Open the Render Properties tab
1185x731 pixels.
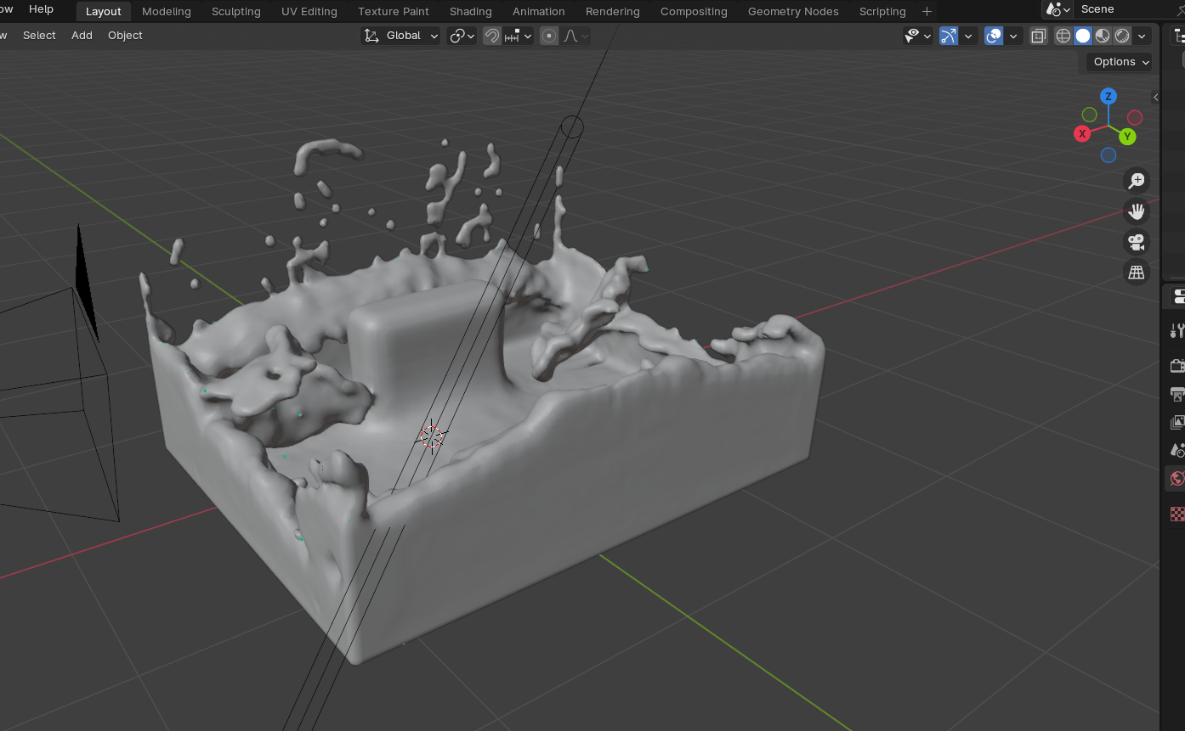click(1178, 365)
